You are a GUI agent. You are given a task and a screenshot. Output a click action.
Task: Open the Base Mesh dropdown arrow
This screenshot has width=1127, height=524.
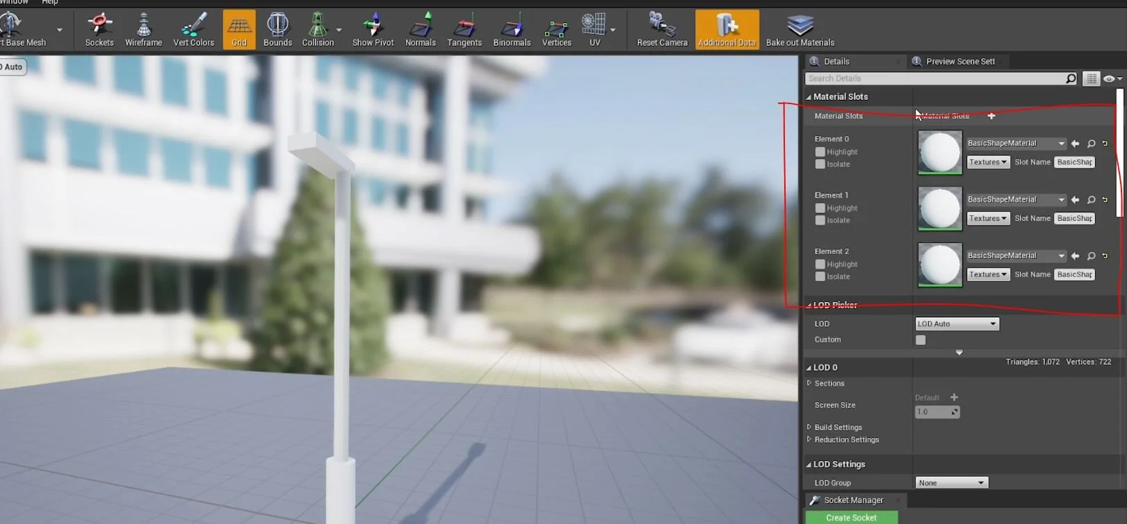coord(60,30)
